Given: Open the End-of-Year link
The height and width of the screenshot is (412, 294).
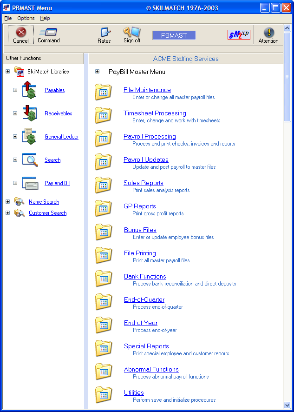Looking at the screenshot, I should tap(141, 323).
